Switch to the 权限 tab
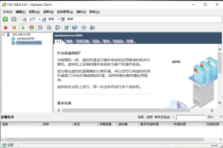 130,41
